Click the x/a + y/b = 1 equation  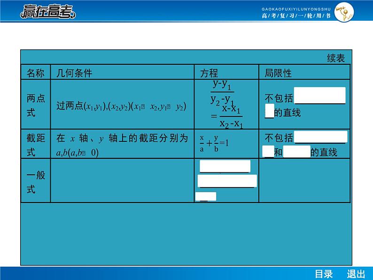[214, 143]
